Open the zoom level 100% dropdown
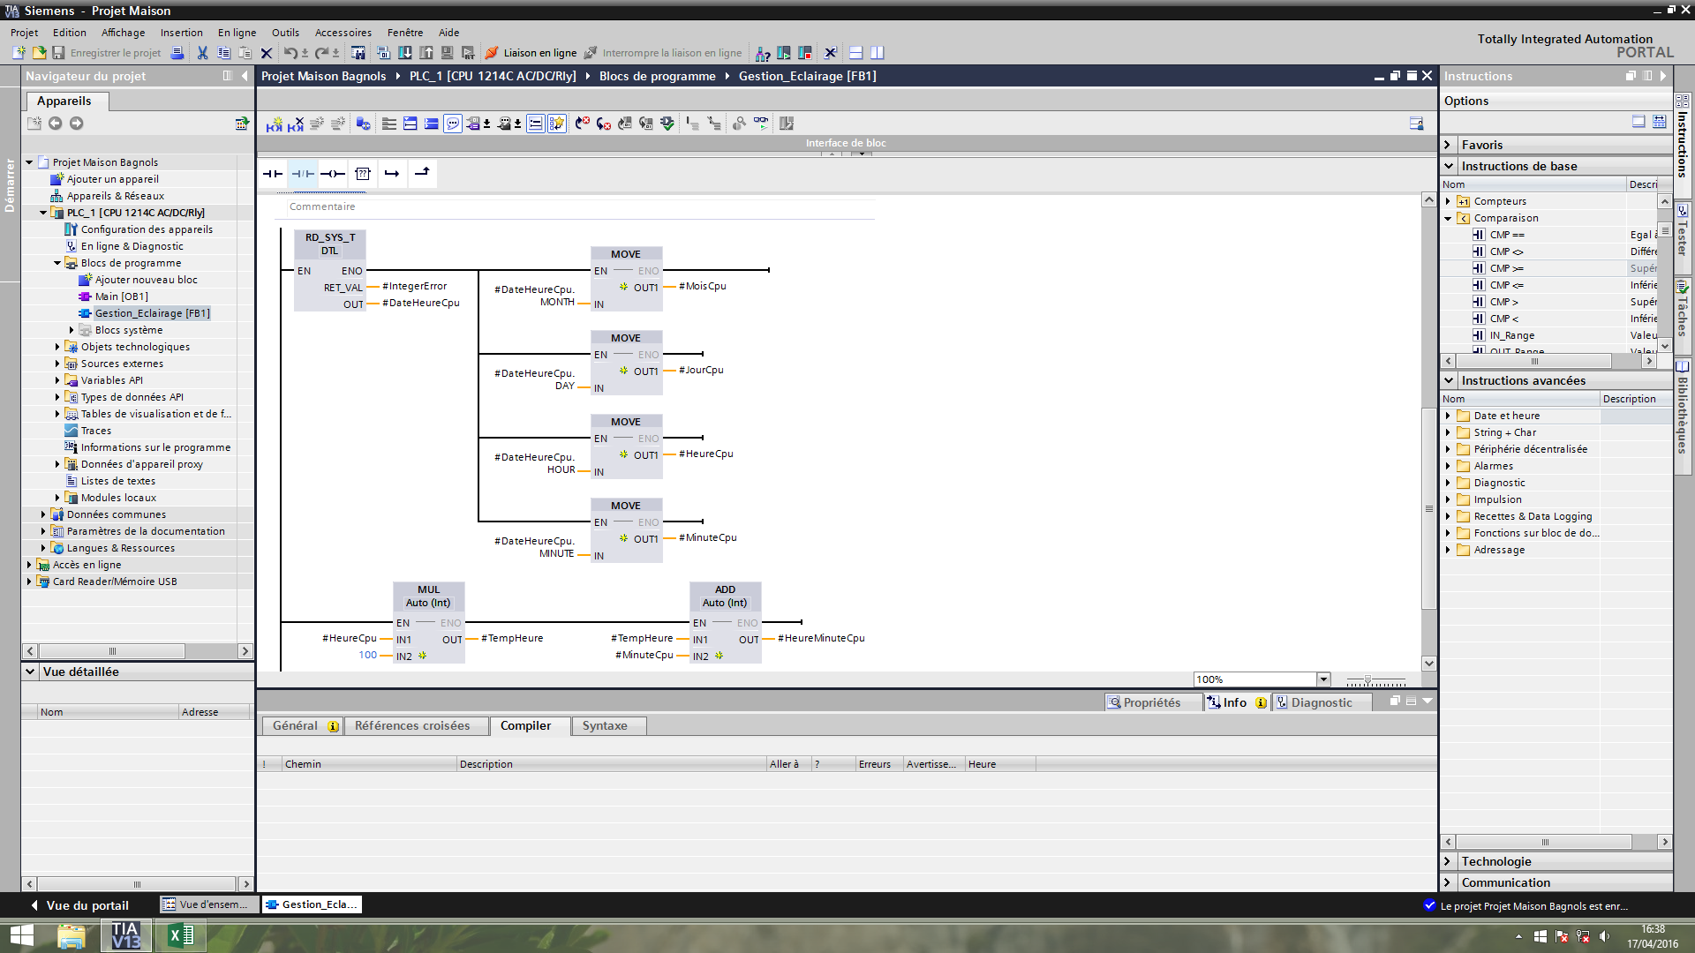The height and width of the screenshot is (953, 1695). [x=1322, y=679]
